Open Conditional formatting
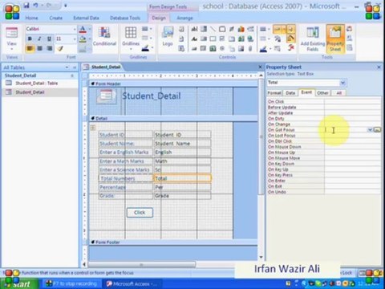This screenshot has width=385, height=289. 104,36
